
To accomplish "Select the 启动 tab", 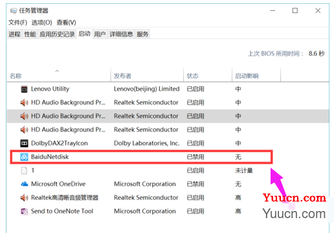I will [x=84, y=34].
